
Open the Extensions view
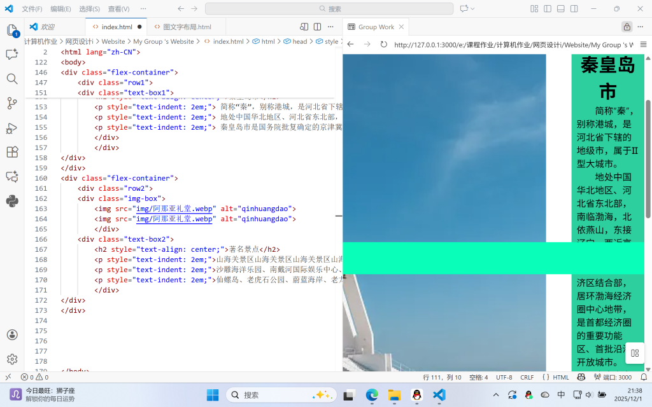tap(12, 152)
